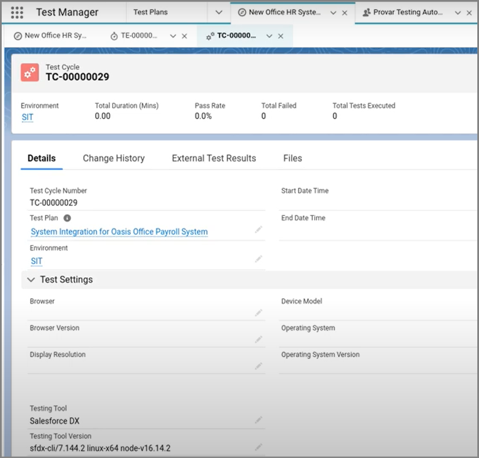This screenshot has width=479, height=458.
Task: Edit the Testing Tool Version pencil
Action: (258, 447)
